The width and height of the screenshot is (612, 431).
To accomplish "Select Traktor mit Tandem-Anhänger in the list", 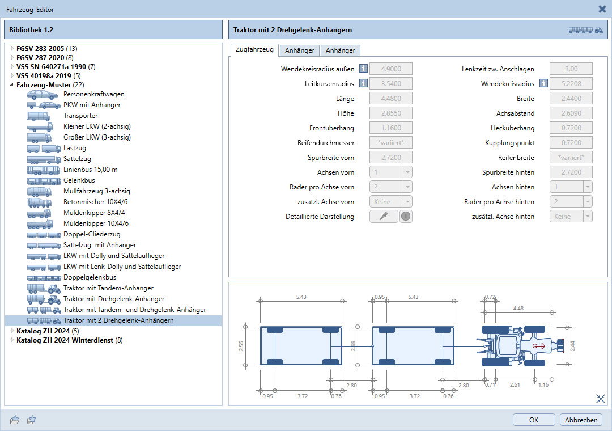I will click(x=108, y=288).
